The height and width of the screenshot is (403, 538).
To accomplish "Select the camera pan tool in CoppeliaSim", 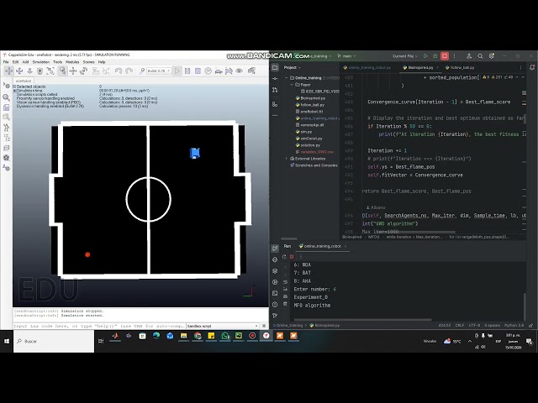I will (8, 71).
